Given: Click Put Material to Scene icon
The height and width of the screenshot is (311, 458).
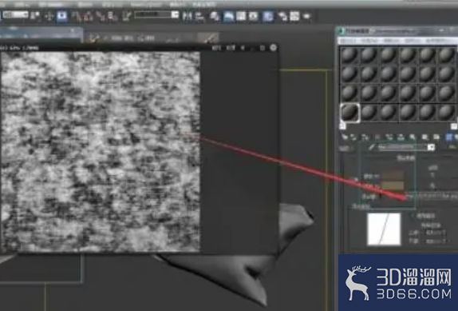Looking at the screenshot, I should tap(353, 137).
